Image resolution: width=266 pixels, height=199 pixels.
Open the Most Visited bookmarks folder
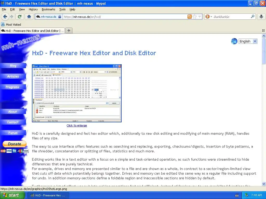11,25
